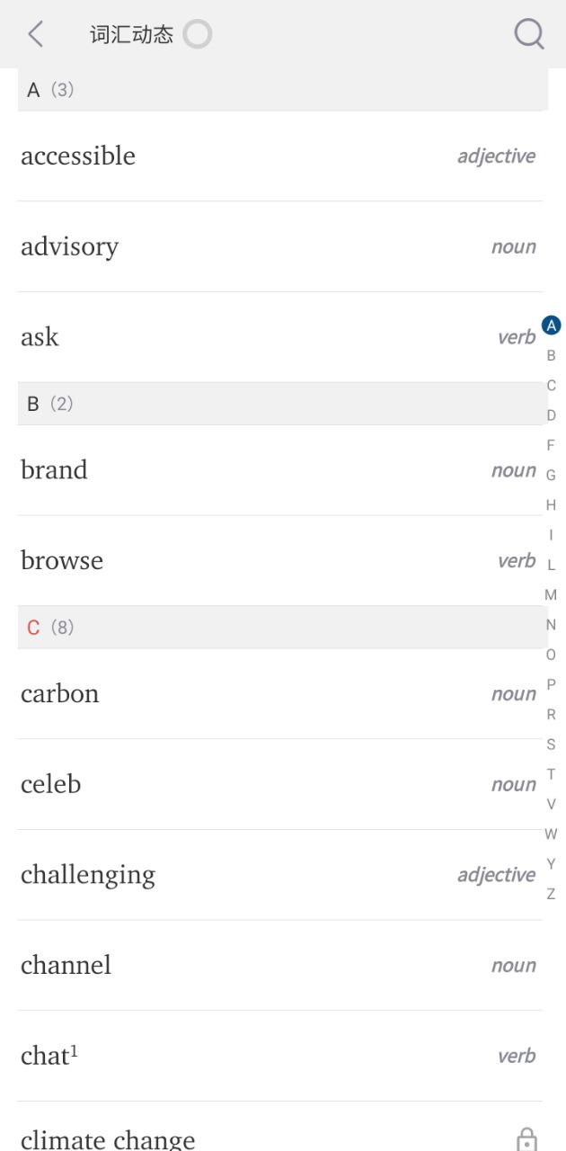Collapse the C (8) section header
The height and width of the screenshot is (1151, 566).
tap(282, 628)
